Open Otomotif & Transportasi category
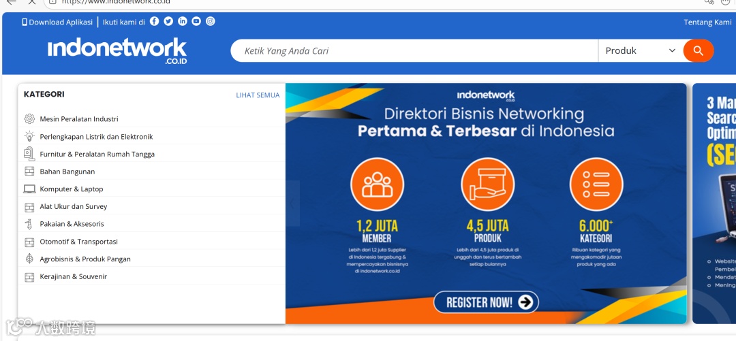This screenshot has height=341, width=736. click(x=79, y=242)
